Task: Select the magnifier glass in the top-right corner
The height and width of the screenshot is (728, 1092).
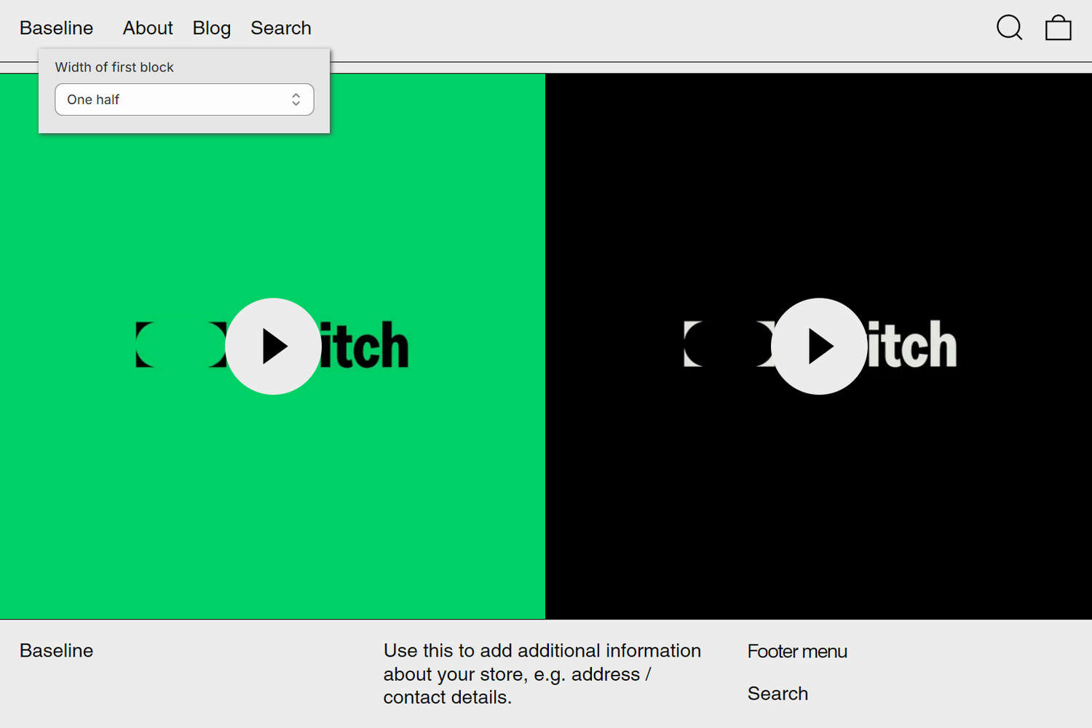Action: coord(1009,28)
